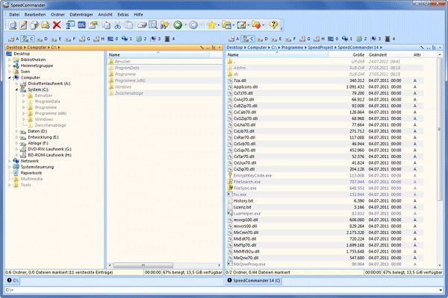This screenshot has height=298, width=448.
Task: Select Systemsteuerung in folder tree
Action: [x=37, y=167]
